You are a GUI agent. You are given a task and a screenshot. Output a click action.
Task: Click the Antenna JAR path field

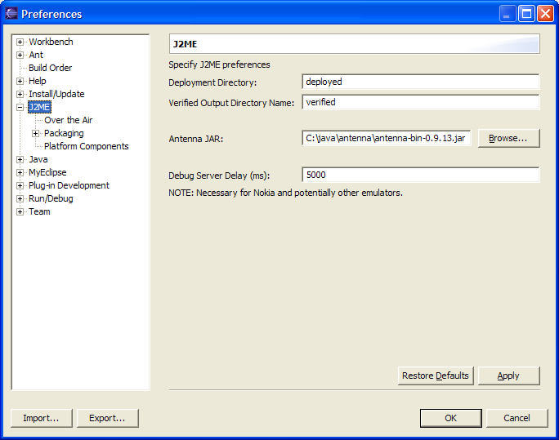click(x=387, y=138)
